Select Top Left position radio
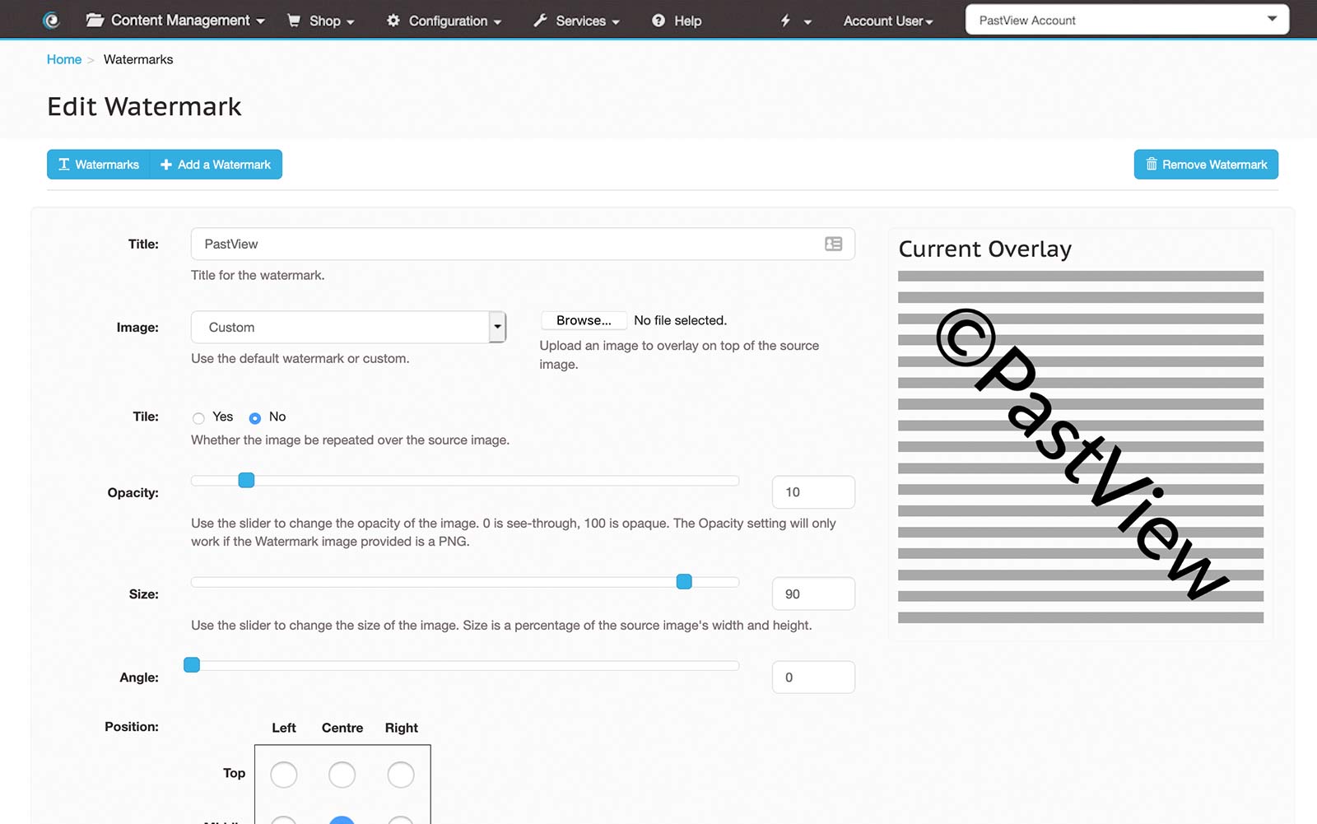The image size is (1317, 824). point(284,775)
